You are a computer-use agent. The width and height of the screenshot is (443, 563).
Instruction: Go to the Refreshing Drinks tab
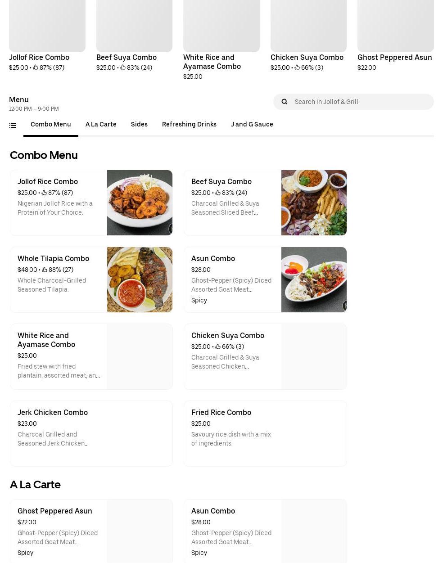click(189, 124)
